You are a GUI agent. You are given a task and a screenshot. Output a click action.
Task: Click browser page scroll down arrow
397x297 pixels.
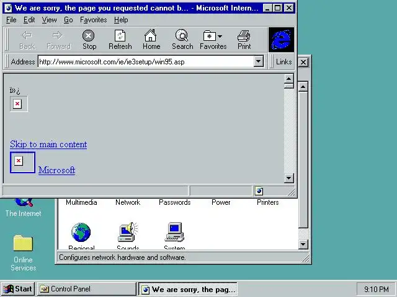pyautogui.click(x=288, y=178)
